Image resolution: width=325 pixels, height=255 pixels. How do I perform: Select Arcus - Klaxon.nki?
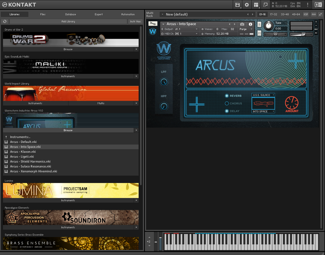click(x=71, y=152)
